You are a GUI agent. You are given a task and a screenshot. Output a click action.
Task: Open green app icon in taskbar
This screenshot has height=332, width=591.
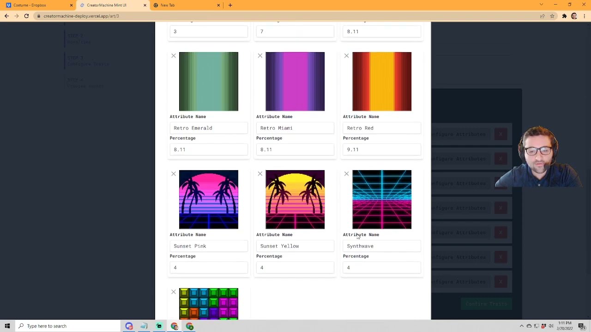(x=159, y=326)
